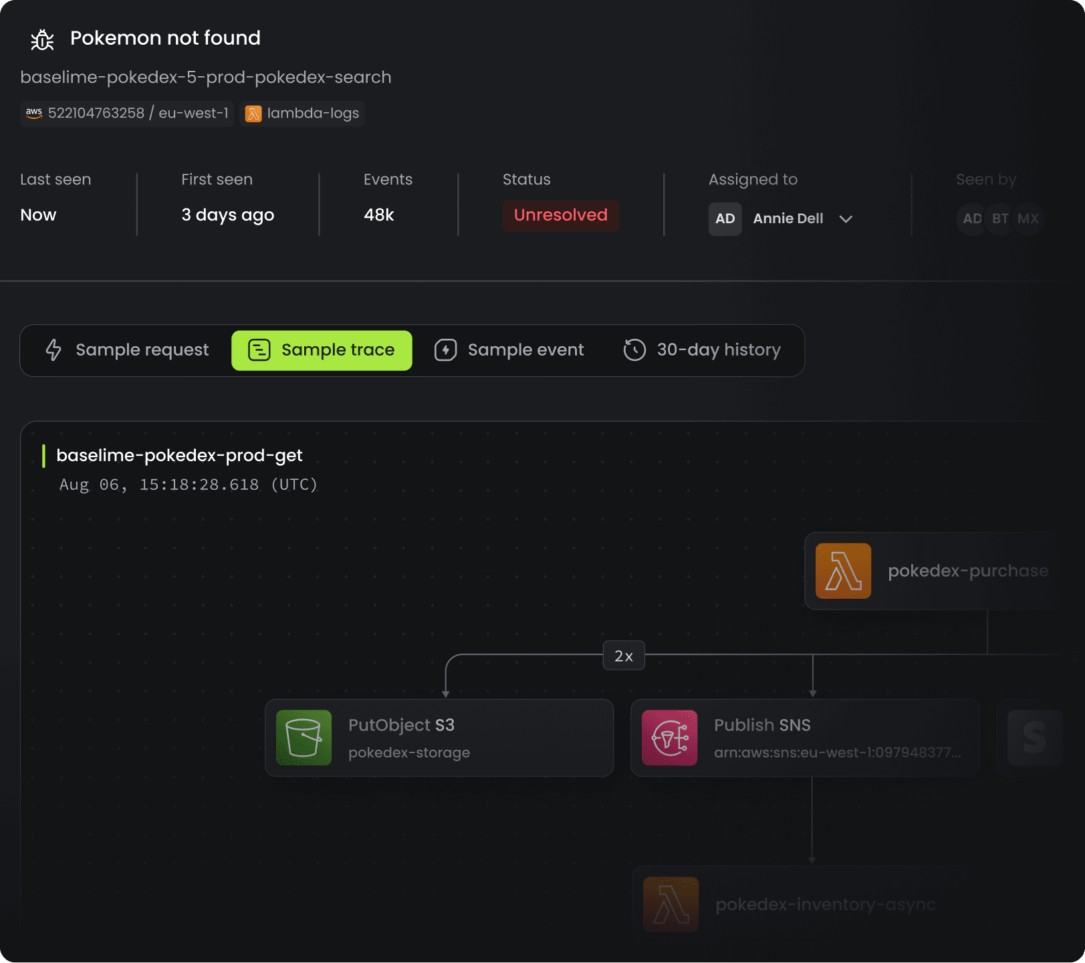Click the AD avatar in Seen by
This screenshot has width=1085, height=963.
pos(971,219)
